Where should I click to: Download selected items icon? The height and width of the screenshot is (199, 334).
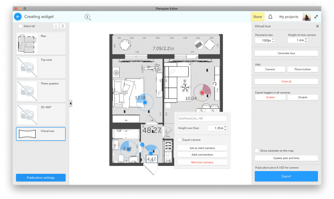[56, 26]
